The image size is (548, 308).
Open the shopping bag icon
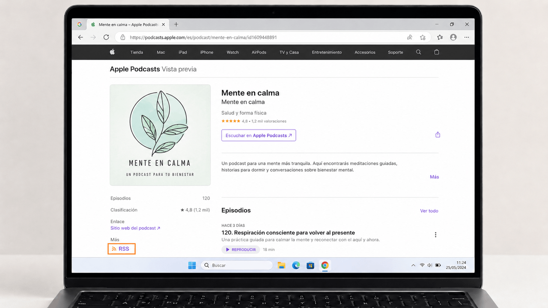(x=437, y=52)
